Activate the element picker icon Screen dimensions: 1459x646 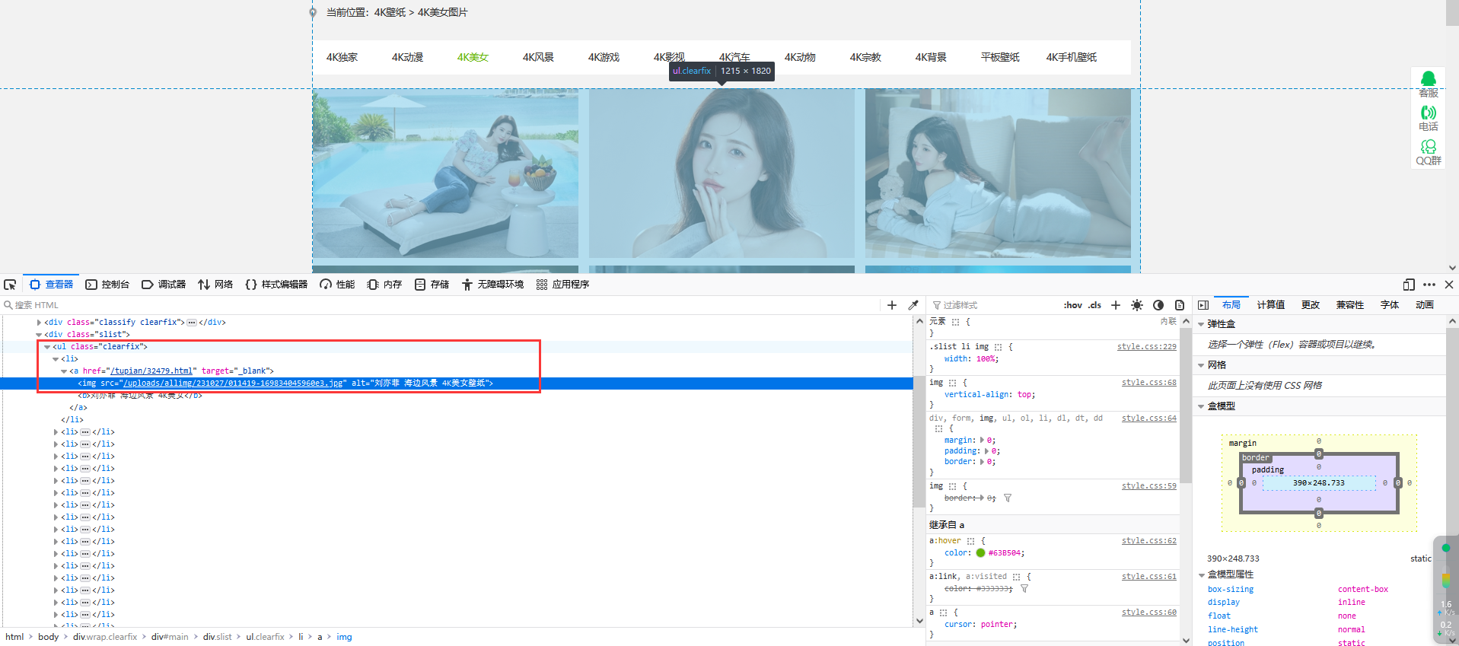point(10,285)
